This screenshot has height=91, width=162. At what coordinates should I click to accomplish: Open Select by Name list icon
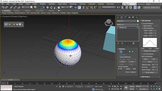(x=35, y=7)
